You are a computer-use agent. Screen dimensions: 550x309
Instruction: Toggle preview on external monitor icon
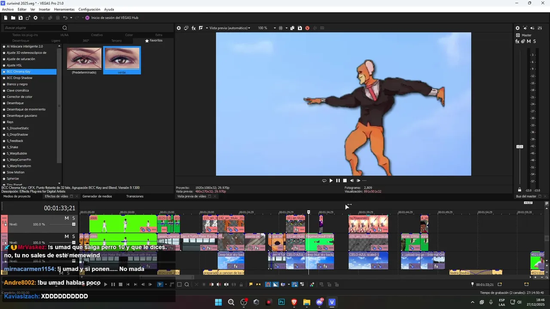coord(186,28)
